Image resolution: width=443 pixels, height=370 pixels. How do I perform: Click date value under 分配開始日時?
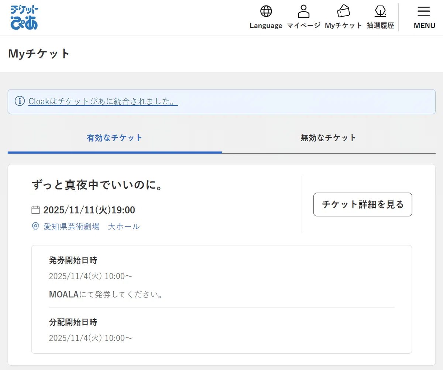[90, 338]
